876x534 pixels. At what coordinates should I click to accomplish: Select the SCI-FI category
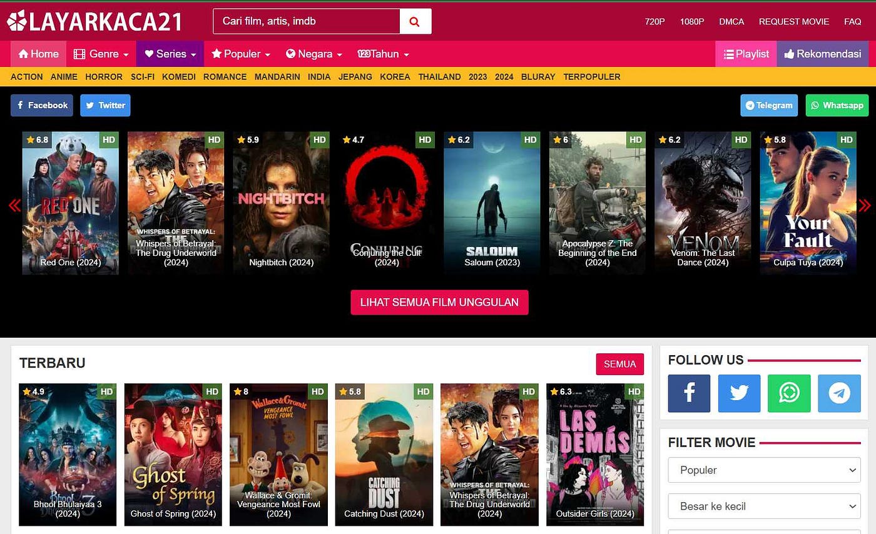tap(143, 77)
